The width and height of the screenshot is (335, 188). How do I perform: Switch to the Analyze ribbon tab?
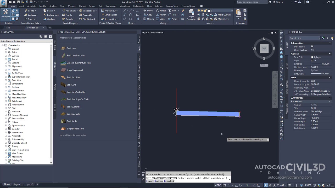point(53,6)
